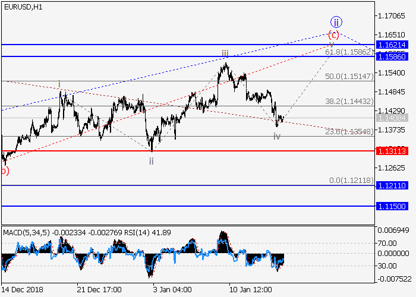This screenshot has height=297, width=416.
Task: Click the wave ii label at the low
Action: point(152,161)
